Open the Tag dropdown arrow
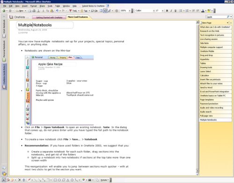The width and height of the screenshot is (234, 183). pos(89,11)
